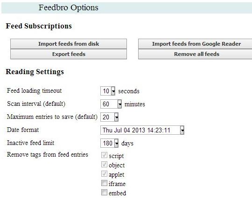Click the arrow beside 180 days value
This screenshot has height=200, width=252.
tap(116, 143)
